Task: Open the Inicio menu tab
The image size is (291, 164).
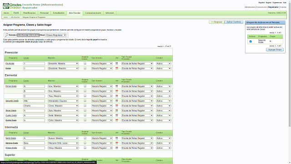Action: [x=6, y=13]
